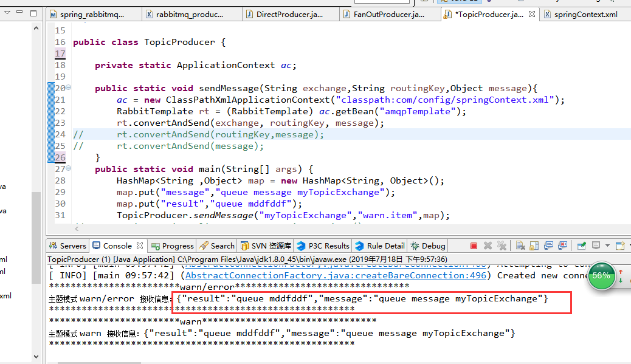This screenshot has width=631, height=364.
Task: Open the Display Selected Console dropdown arrow
Action: coord(607,246)
